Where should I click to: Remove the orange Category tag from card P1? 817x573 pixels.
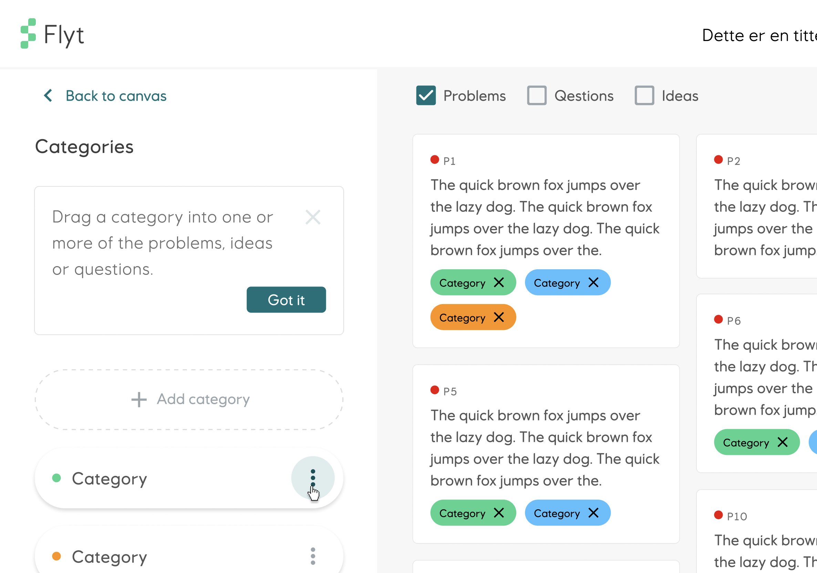pos(499,317)
